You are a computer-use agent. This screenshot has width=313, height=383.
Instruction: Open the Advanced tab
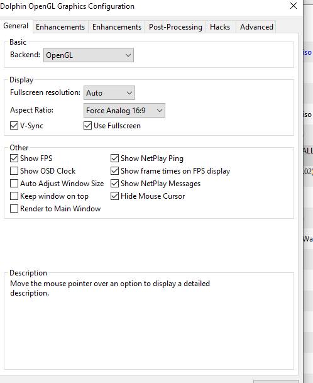[256, 27]
